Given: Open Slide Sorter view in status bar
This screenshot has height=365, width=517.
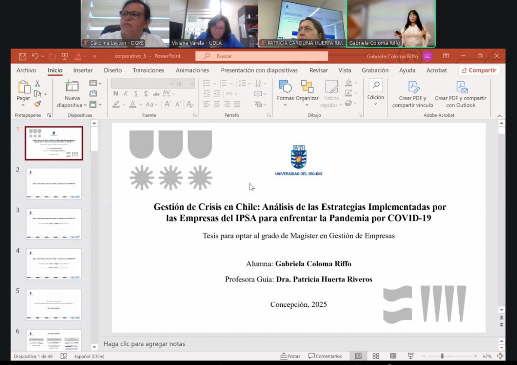Looking at the screenshot, I should 376,356.
